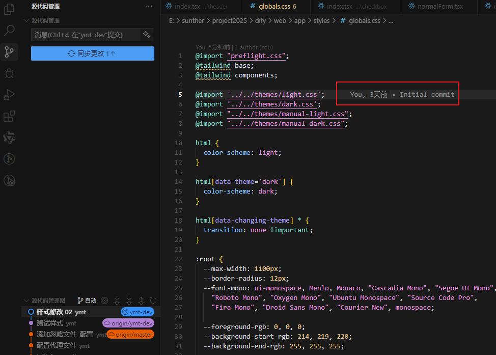Open the Search view in the activity bar
Image resolution: width=496 pixels, height=355 pixels.
(9, 31)
